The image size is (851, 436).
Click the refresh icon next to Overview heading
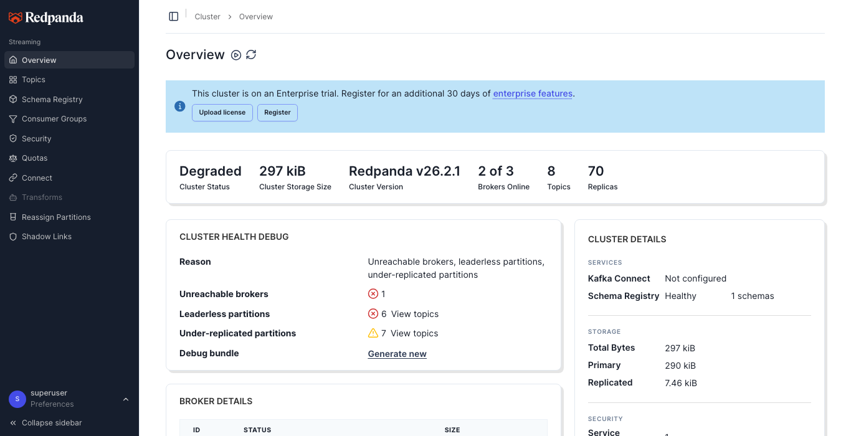click(251, 55)
